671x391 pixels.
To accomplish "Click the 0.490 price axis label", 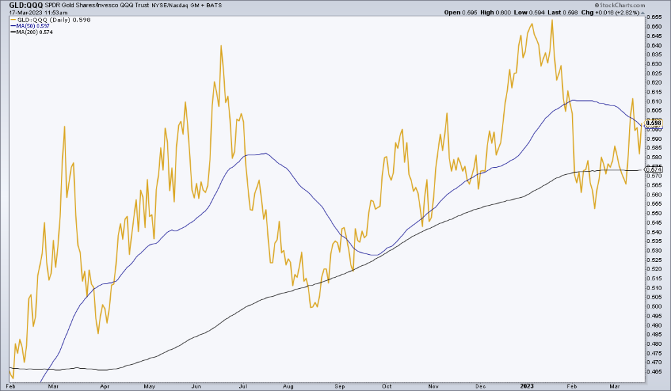I will tap(655, 325).
